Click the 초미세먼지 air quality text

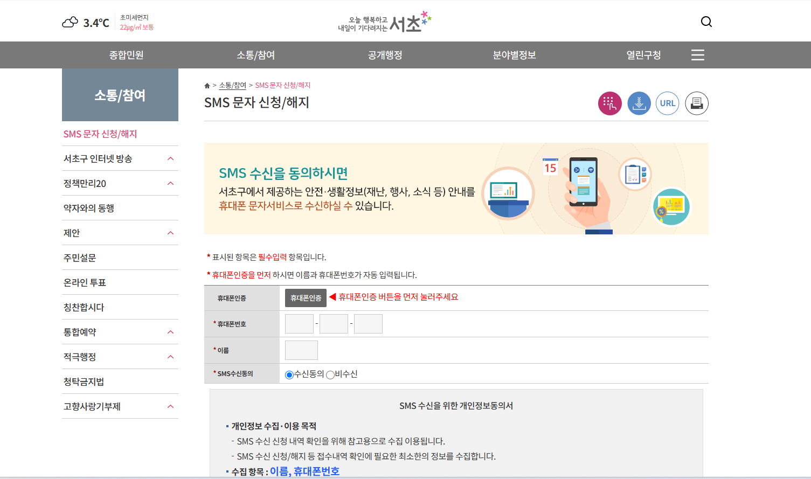[134, 18]
